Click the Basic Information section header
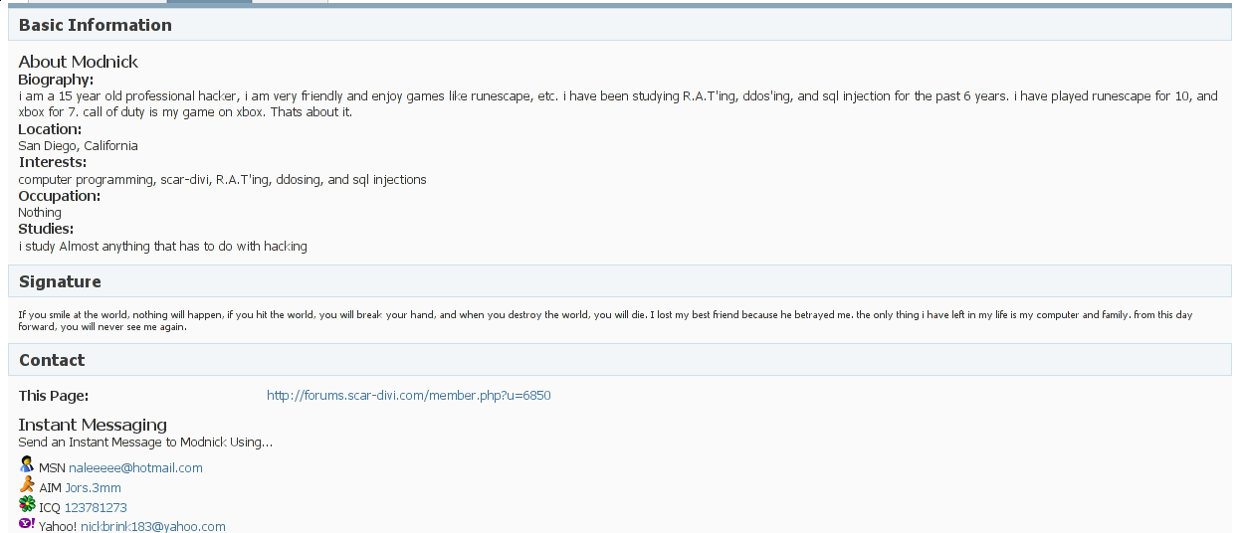Screen dimensions: 1244x533 (619, 25)
